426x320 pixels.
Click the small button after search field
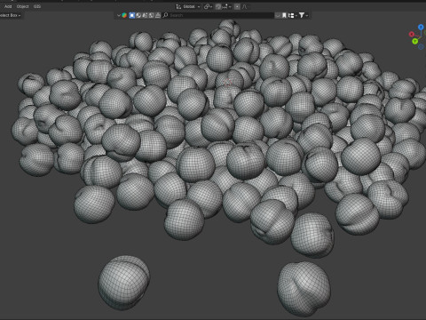(278, 15)
